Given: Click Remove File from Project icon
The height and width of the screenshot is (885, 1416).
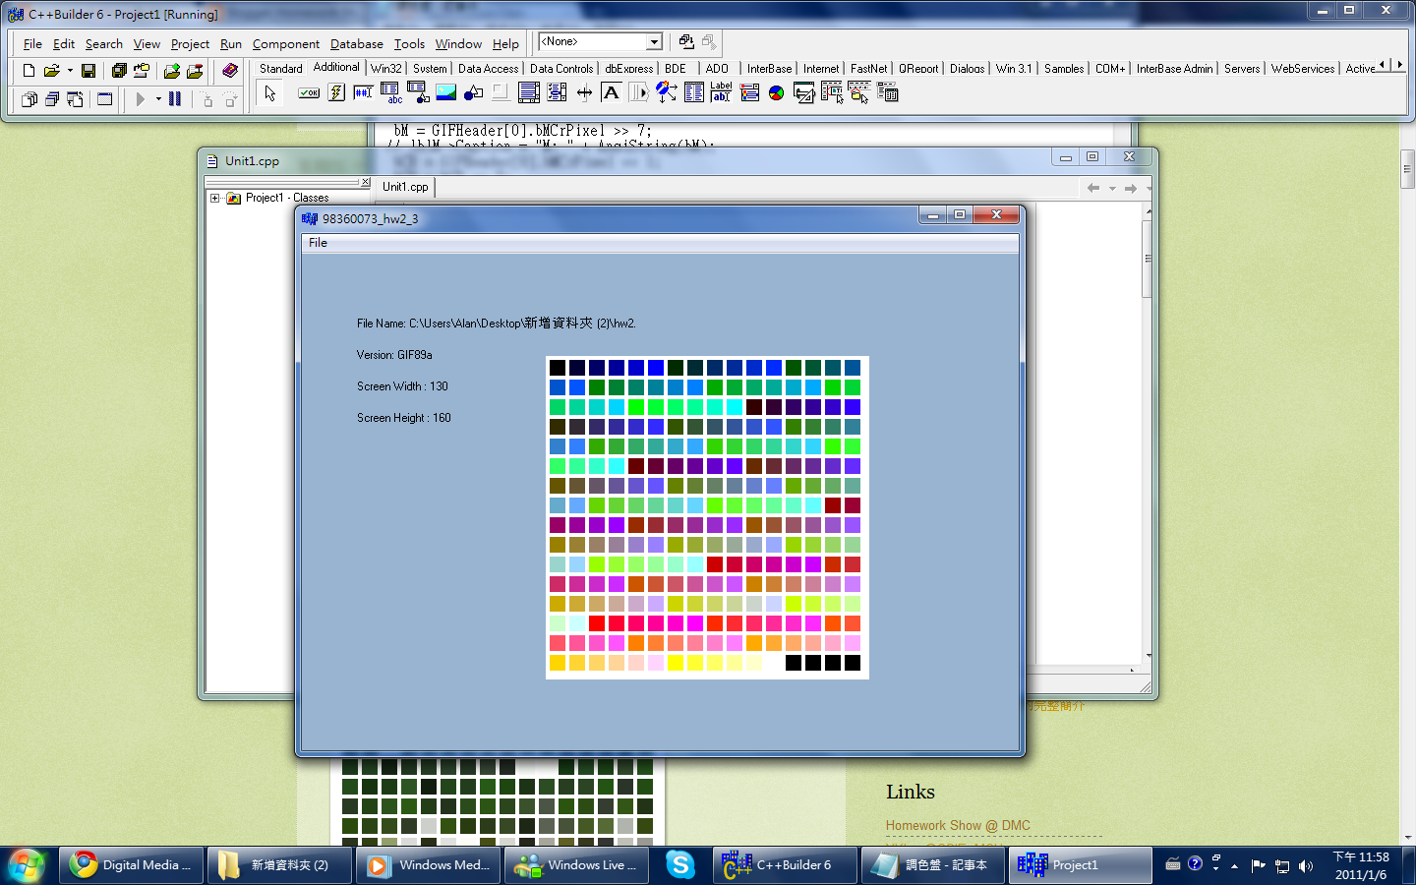Looking at the screenshot, I should tap(195, 71).
